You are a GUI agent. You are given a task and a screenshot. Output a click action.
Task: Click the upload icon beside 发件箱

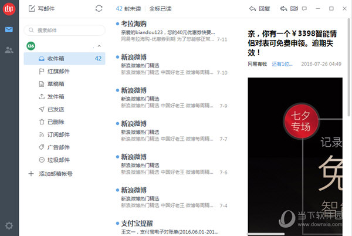tap(42, 96)
